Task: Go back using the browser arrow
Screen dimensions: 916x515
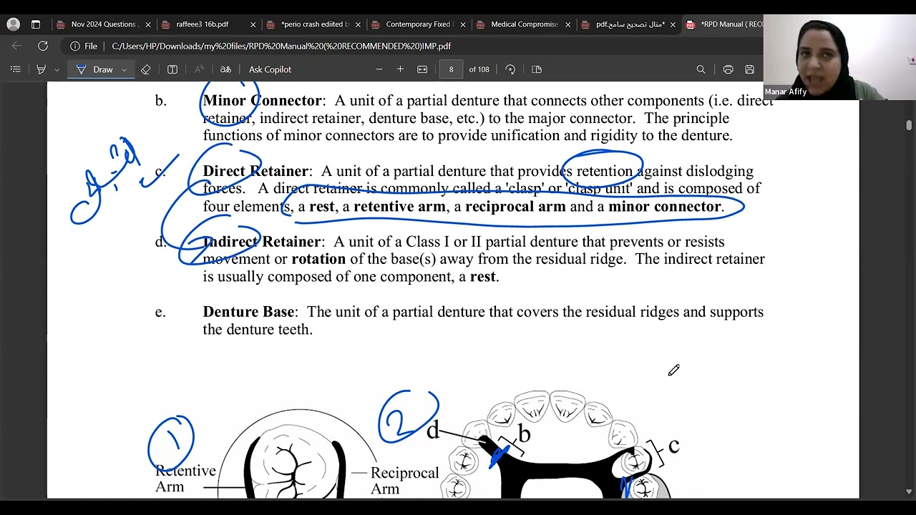Action: tap(17, 46)
